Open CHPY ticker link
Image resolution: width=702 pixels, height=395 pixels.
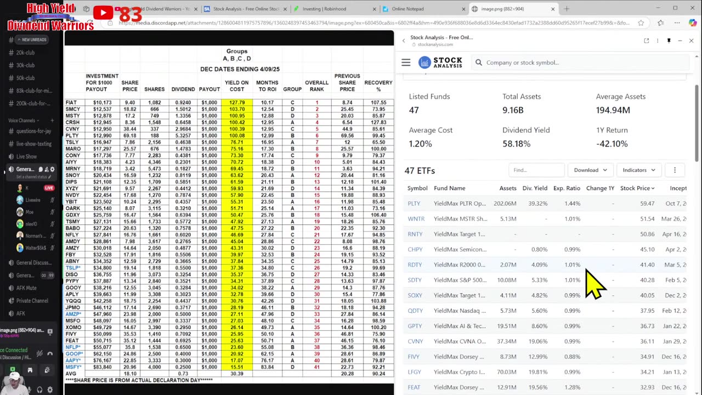(x=415, y=250)
